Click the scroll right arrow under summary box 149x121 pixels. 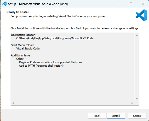pos(132,103)
